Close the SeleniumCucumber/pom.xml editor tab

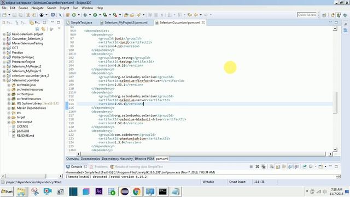point(203,22)
